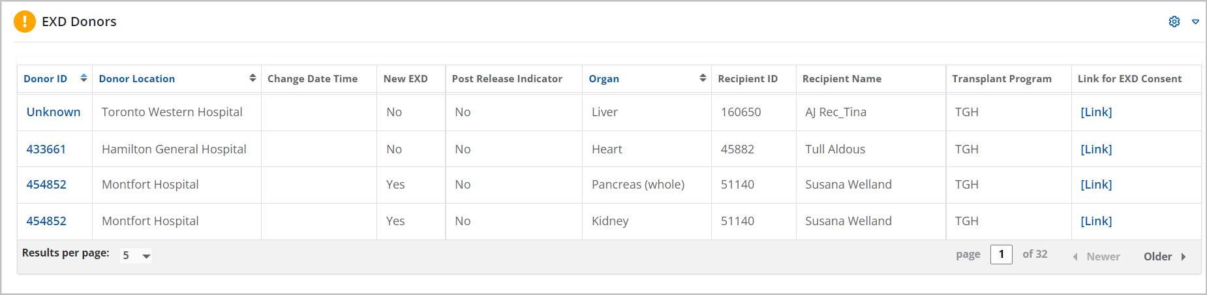Screen dimensions: 1207x295
Task: Click the Organ column header text
Action: coord(603,79)
